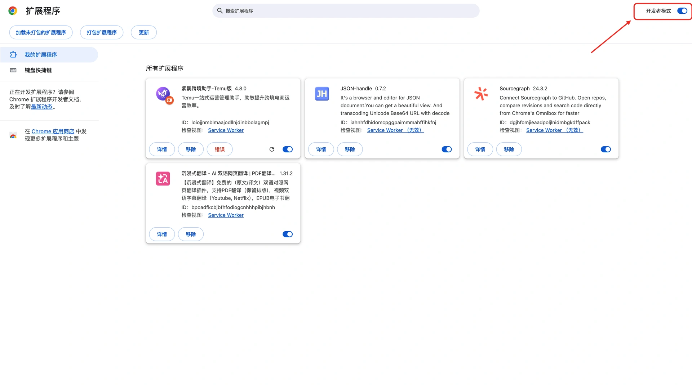The image size is (692, 385).
Task: Click the 所有扩展程序 heading
Action: [x=165, y=68]
